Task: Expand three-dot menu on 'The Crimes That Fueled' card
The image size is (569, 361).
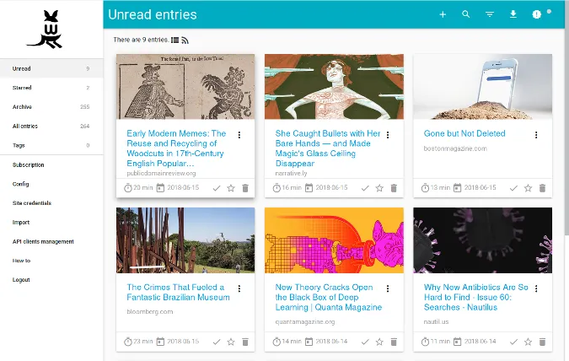Action: (x=239, y=289)
